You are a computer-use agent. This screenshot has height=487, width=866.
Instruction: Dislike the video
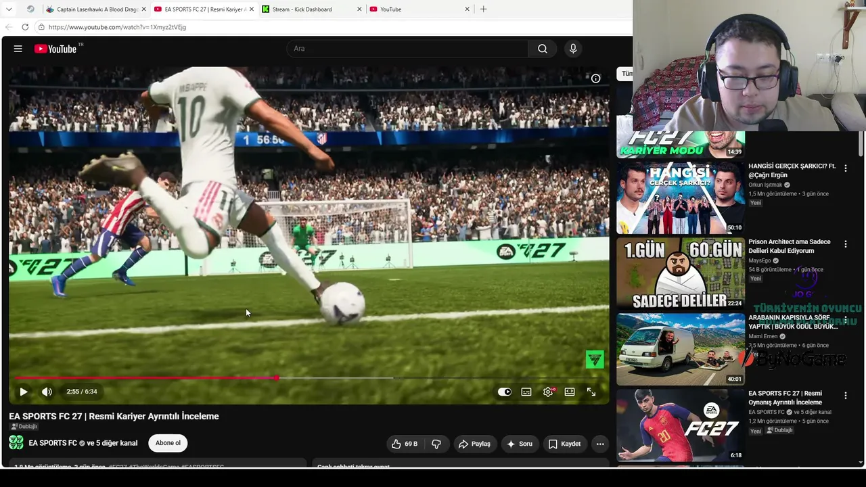[436, 444]
